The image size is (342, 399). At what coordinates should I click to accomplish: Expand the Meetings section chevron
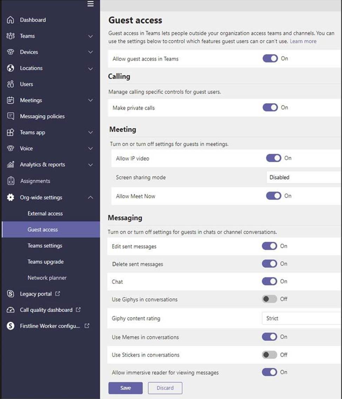click(x=91, y=100)
